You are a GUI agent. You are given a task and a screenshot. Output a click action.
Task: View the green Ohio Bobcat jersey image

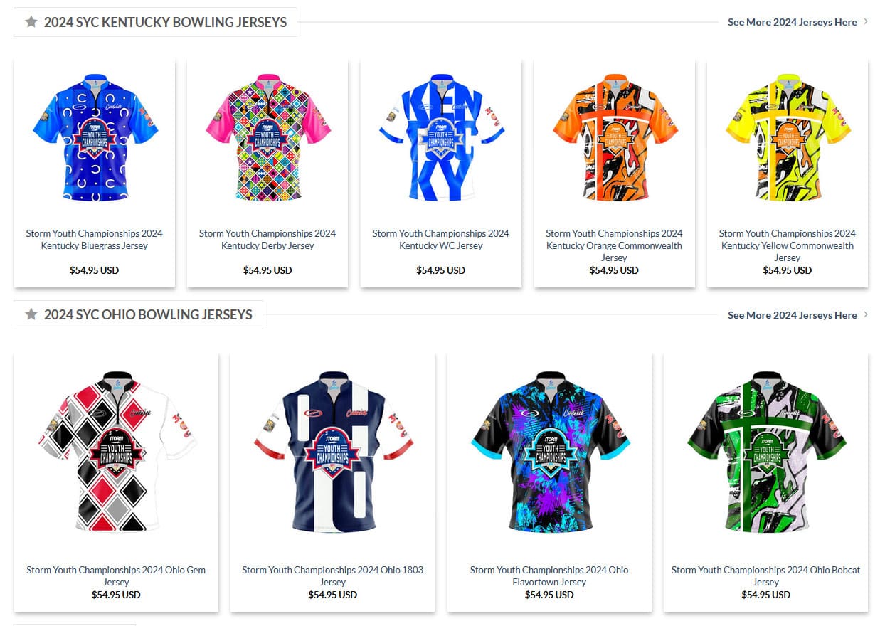point(766,452)
